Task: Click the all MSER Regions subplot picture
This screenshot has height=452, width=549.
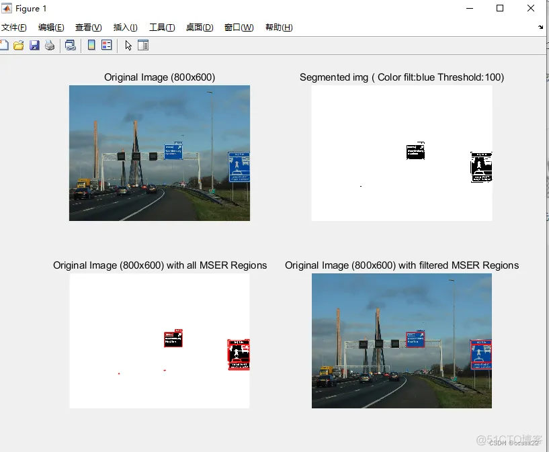Action: coord(159,341)
